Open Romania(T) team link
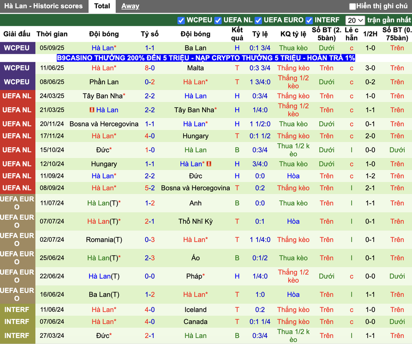412x344 pixels. [104, 240]
